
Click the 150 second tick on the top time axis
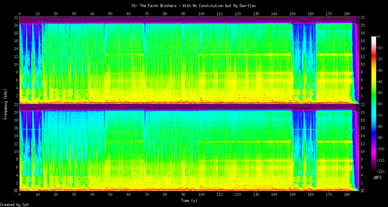(292, 14)
